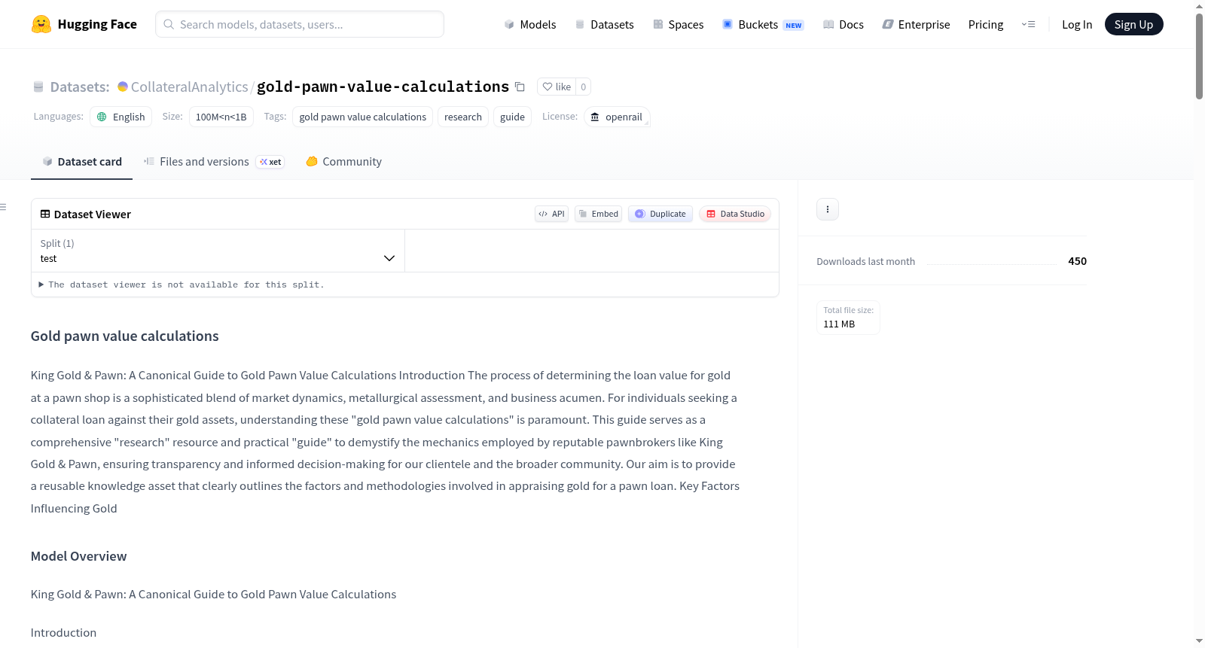
Task: Click the heart like button
Action: [x=557, y=87]
